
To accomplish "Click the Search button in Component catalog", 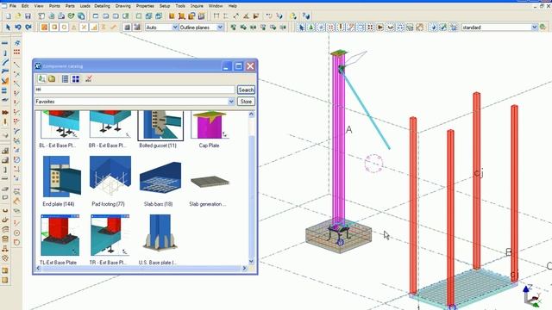I will pyautogui.click(x=246, y=90).
